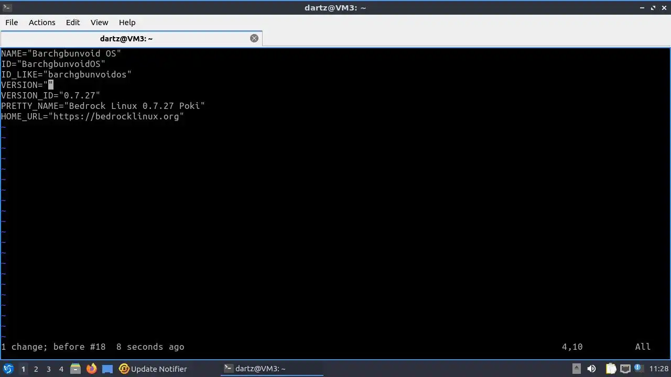Switch to workspace 1
This screenshot has width=671, height=377.
(23, 369)
